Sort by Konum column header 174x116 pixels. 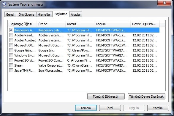tap(112, 24)
